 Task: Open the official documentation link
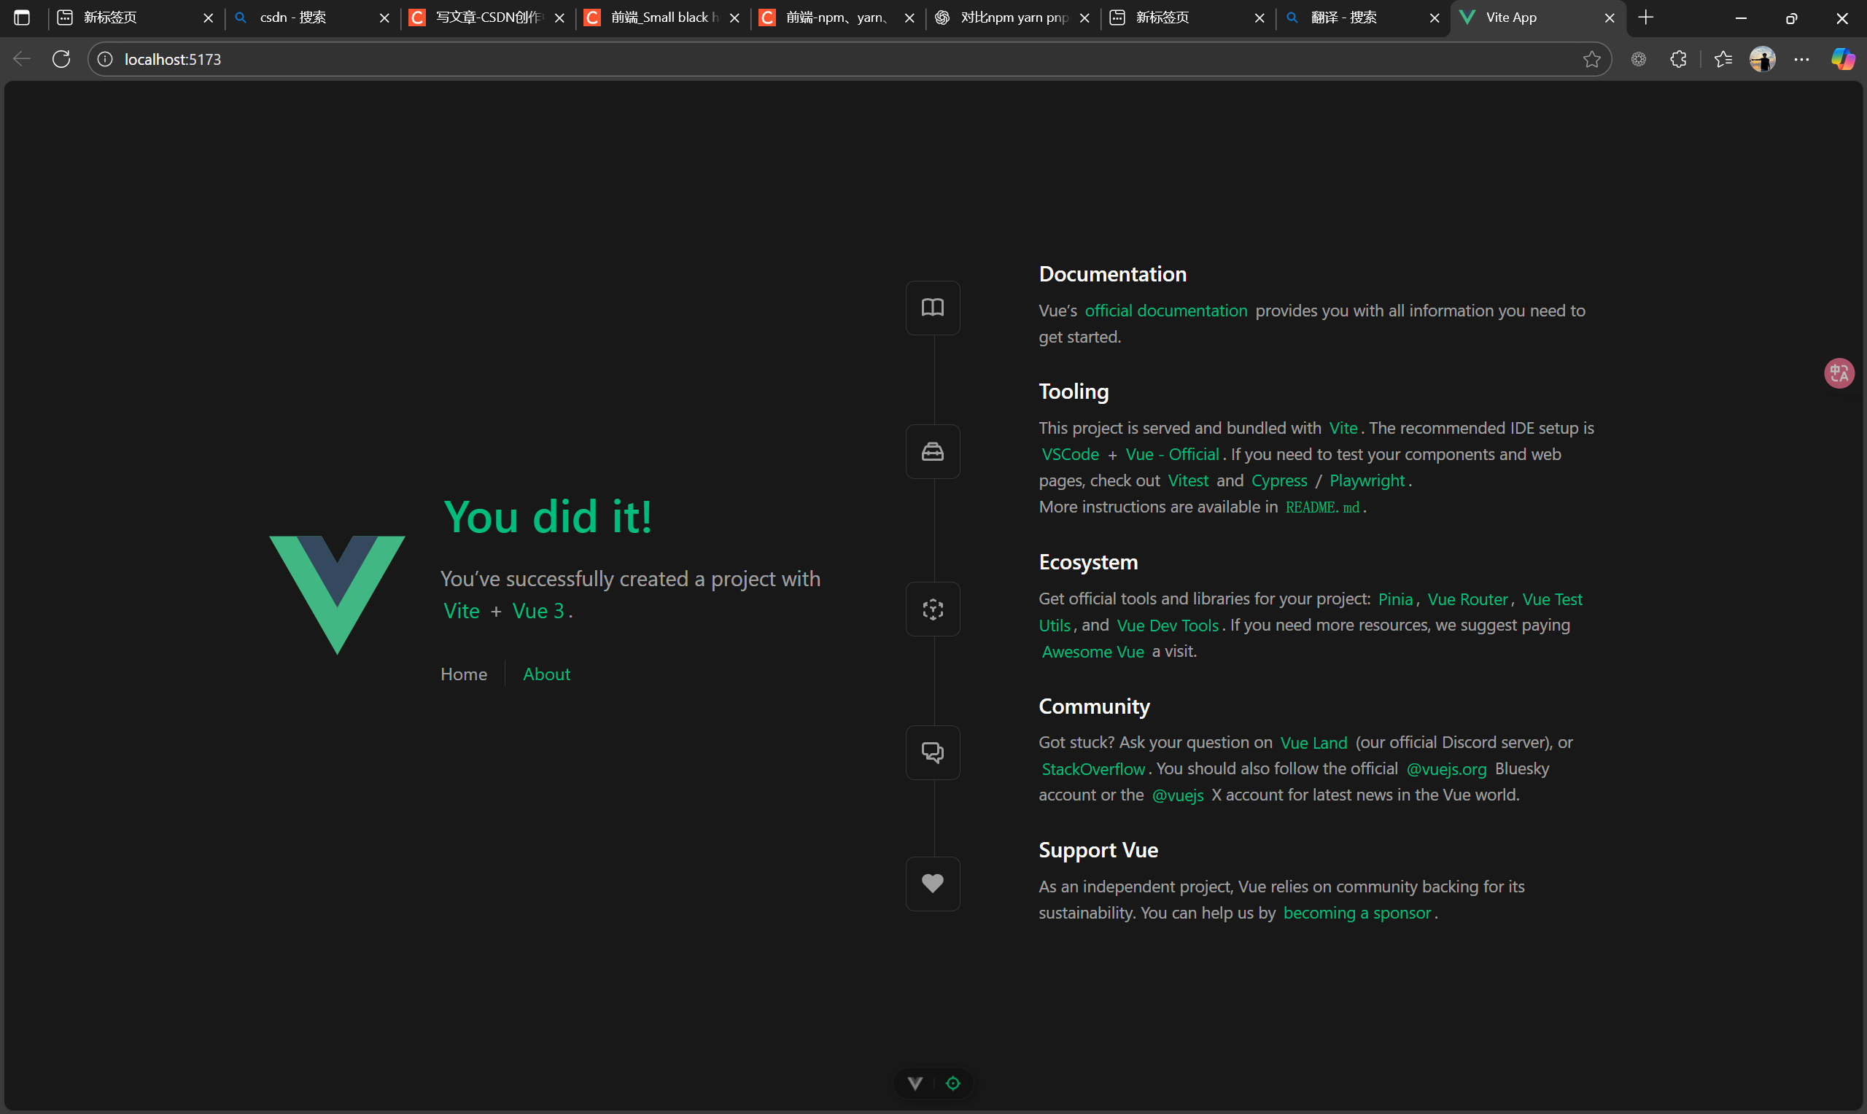(1166, 311)
